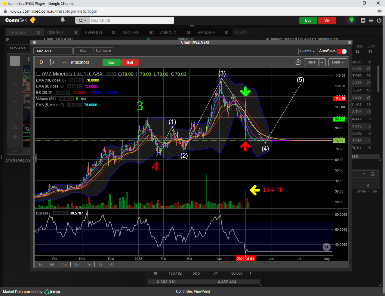This screenshot has width=385, height=296.
Task: Open settings for AVZ Minerals main series
Action: click(114, 74)
